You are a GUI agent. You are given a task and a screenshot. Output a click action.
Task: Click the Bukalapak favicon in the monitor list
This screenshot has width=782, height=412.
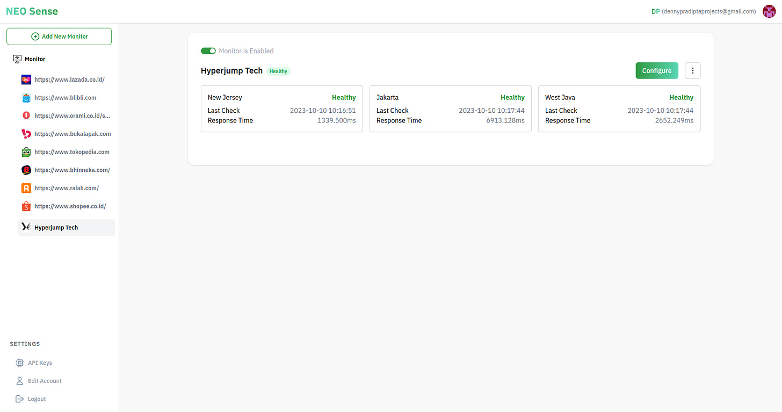26,134
